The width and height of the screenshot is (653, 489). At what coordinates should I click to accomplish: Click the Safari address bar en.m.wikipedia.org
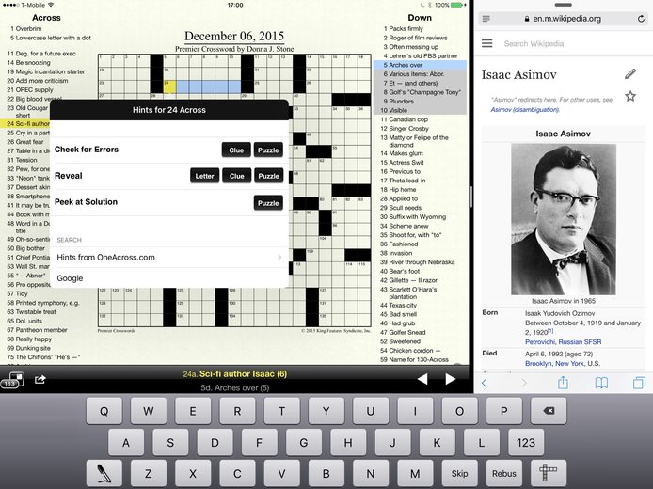coord(563,19)
